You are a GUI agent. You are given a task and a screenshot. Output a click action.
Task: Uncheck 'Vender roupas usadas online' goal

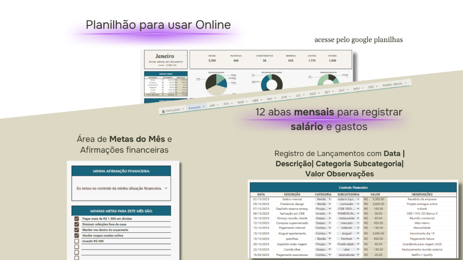click(x=76, y=236)
